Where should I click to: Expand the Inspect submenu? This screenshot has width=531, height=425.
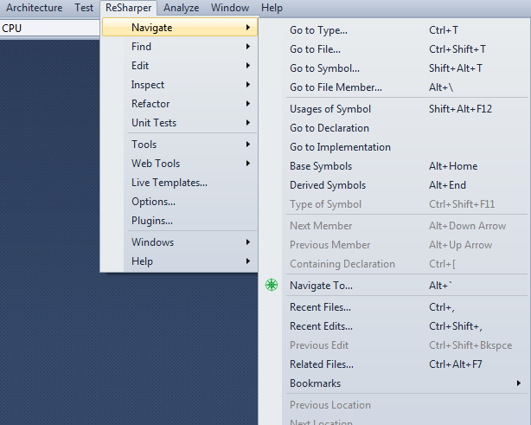180,84
